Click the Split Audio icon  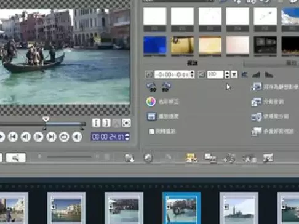point(256,102)
